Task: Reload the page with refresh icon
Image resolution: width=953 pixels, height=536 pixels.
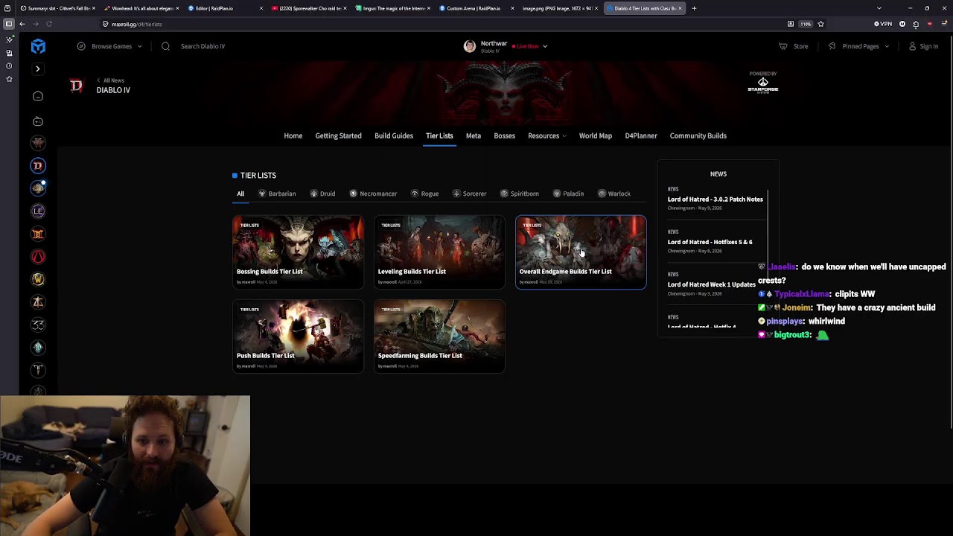Action: point(49,24)
